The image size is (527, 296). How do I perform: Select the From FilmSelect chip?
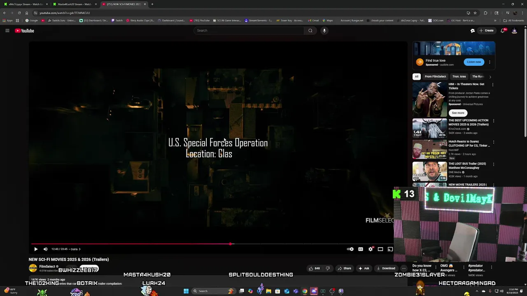[435, 76]
